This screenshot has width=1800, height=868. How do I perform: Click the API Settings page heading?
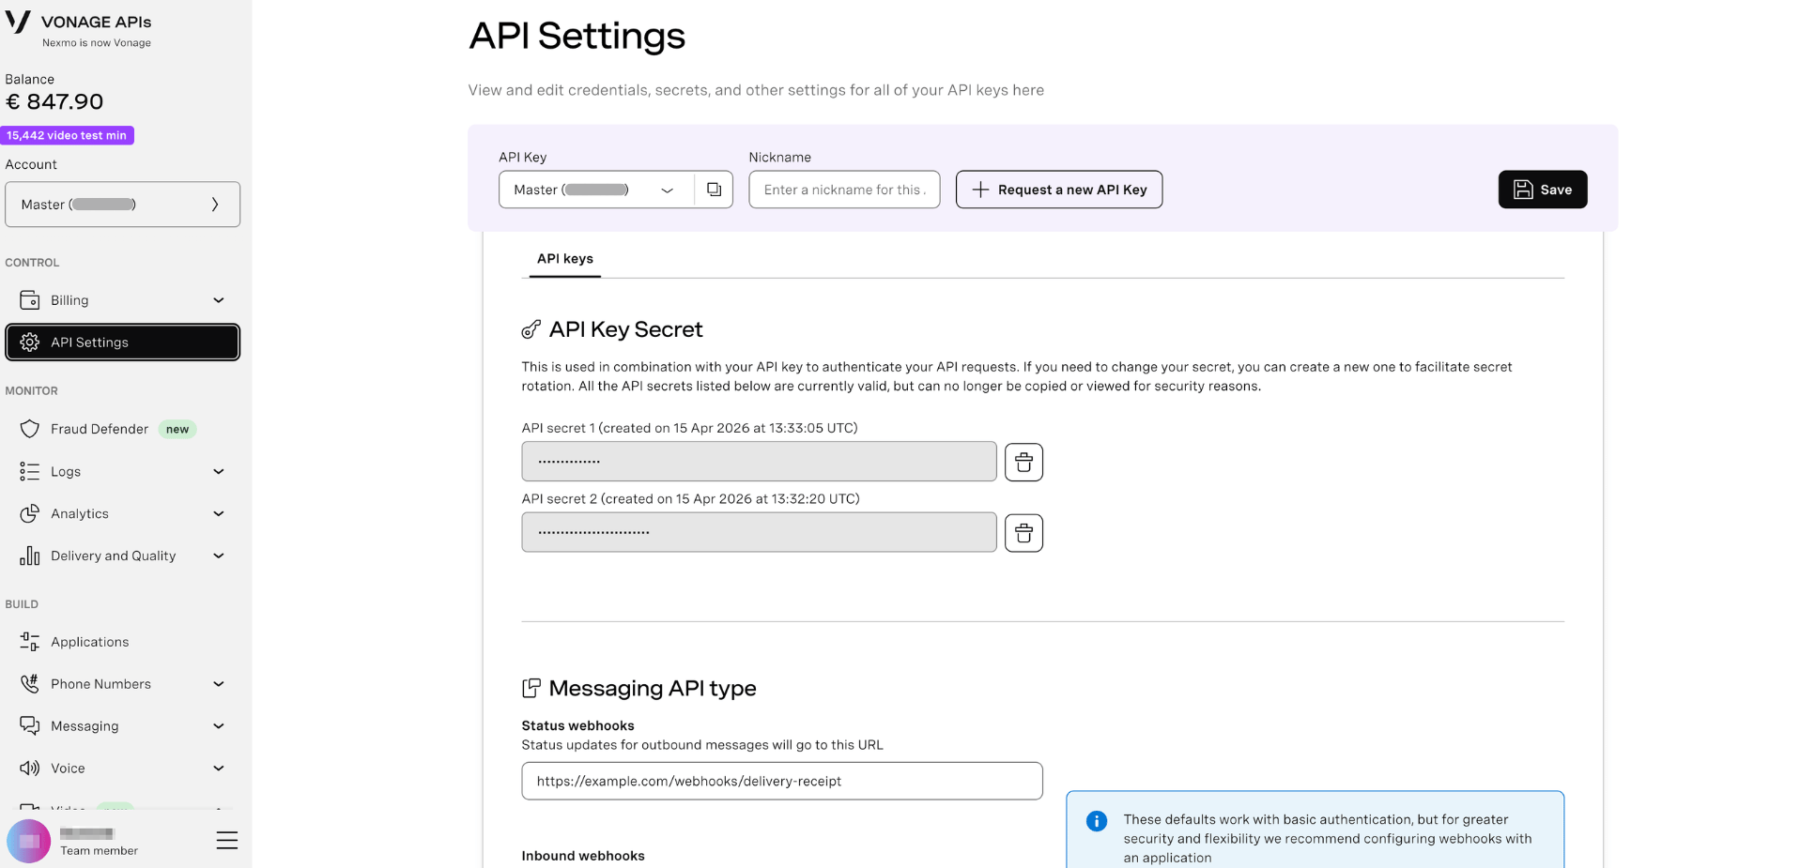click(577, 36)
